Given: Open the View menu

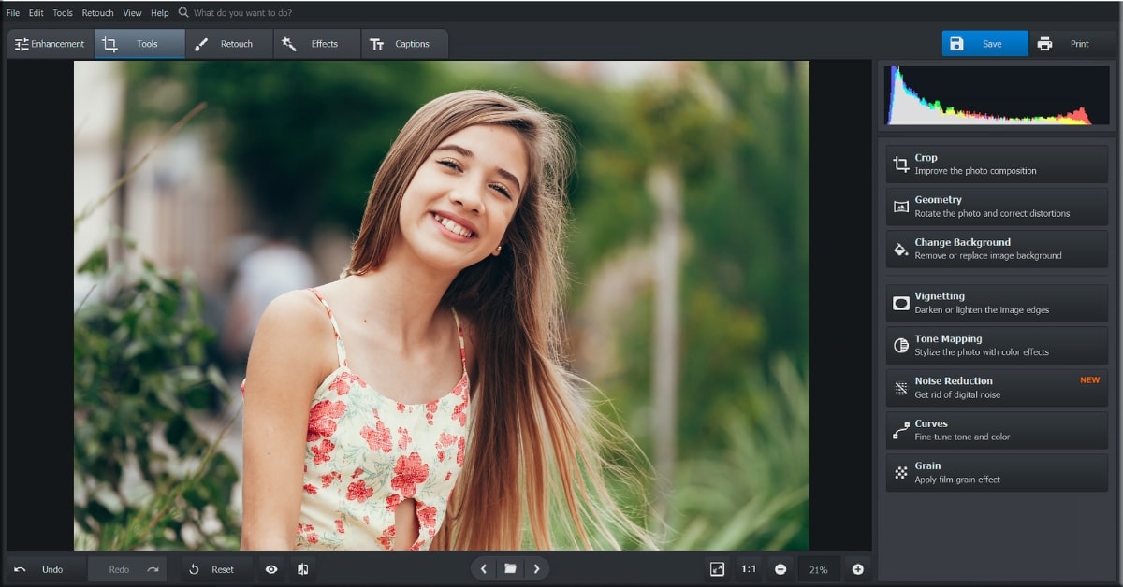Looking at the screenshot, I should point(132,13).
